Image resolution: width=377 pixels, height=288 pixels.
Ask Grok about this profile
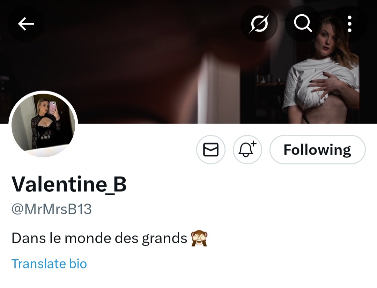[x=259, y=24]
